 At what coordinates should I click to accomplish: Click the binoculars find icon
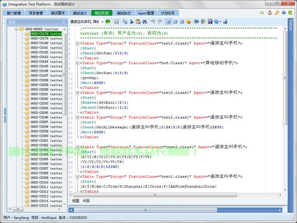145,21
